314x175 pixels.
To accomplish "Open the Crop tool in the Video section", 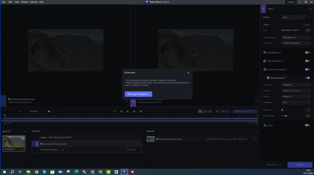I will click(306, 24).
